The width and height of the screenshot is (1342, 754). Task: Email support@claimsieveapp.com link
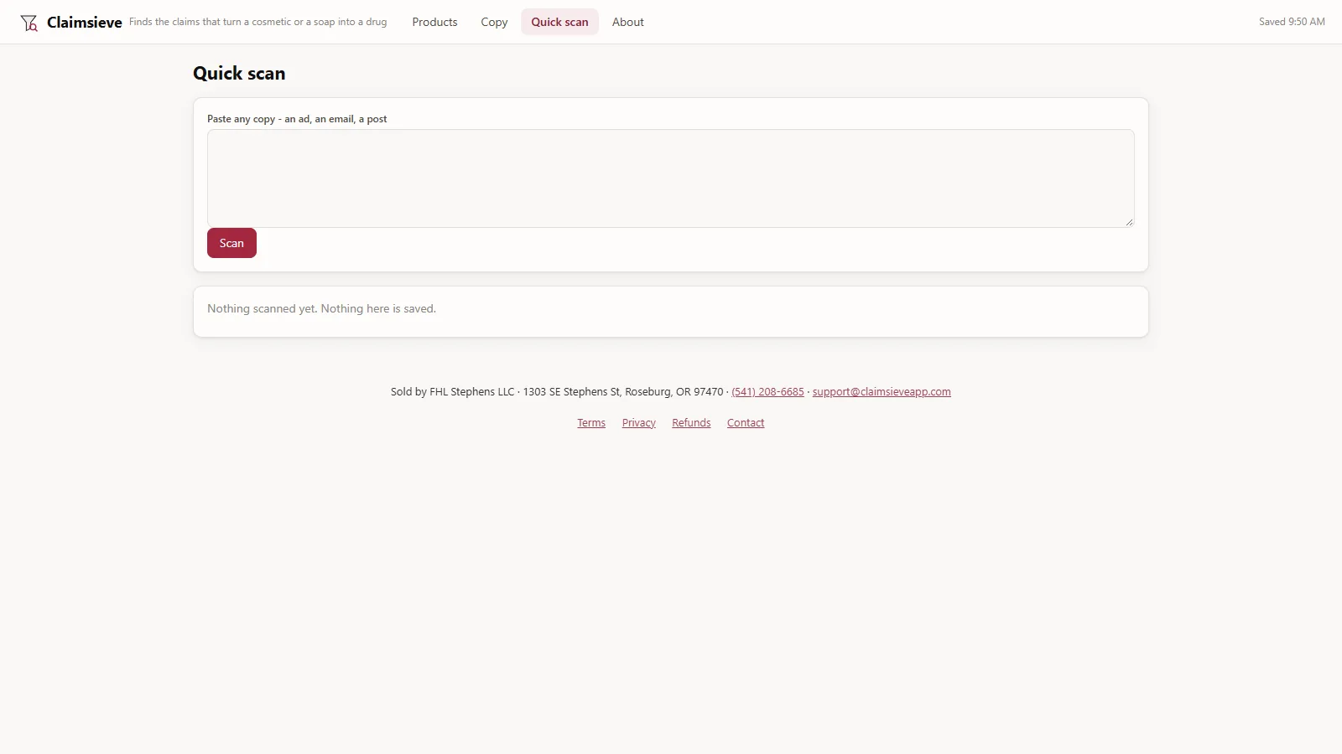(882, 391)
